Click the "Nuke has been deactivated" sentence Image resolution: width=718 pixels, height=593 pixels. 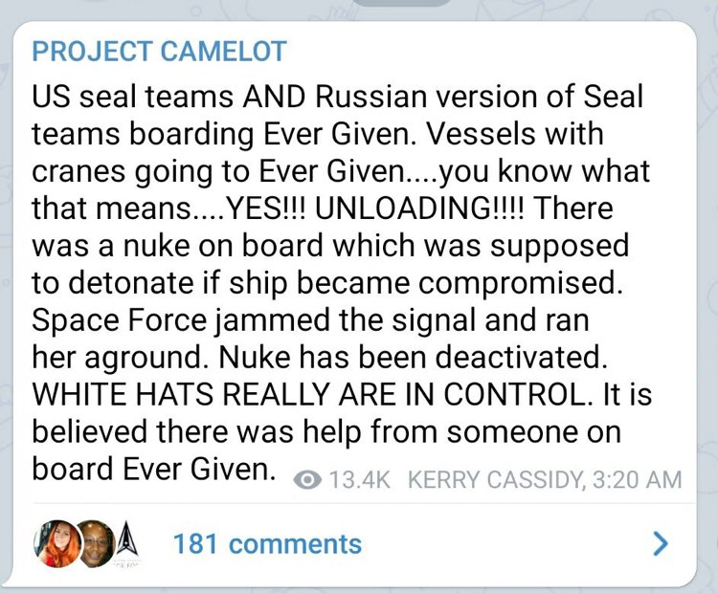(x=413, y=357)
